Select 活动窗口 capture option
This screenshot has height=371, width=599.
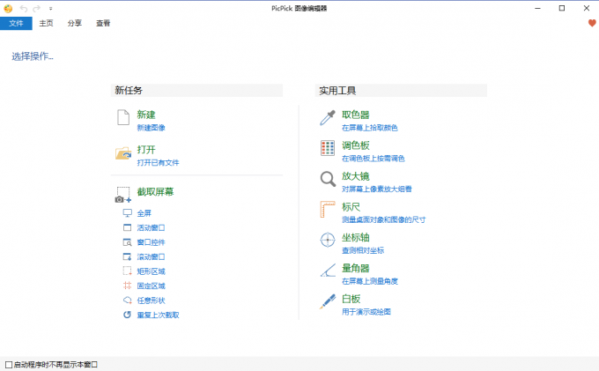[151, 227]
